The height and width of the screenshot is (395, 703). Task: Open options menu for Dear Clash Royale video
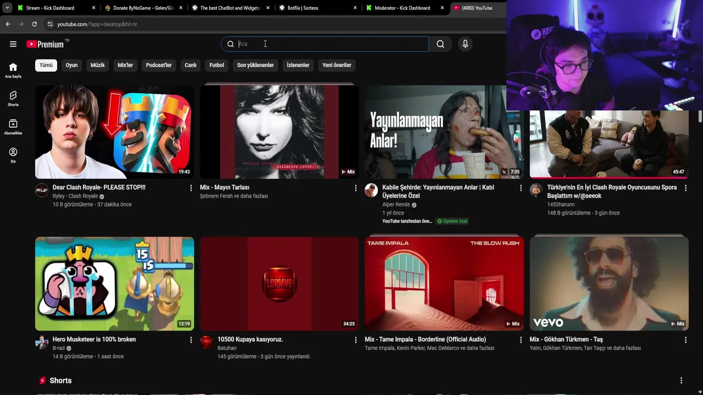191,188
